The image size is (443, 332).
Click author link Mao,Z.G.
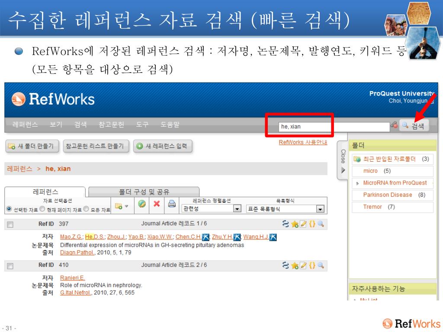(x=71, y=237)
